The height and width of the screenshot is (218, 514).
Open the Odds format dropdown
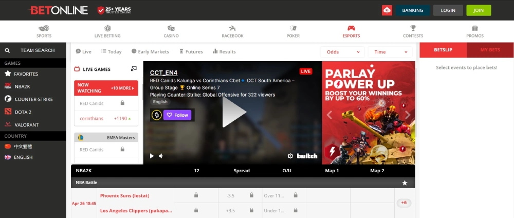click(x=342, y=52)
